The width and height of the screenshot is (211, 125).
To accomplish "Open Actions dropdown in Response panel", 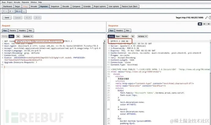I will [x=143, y=36].
